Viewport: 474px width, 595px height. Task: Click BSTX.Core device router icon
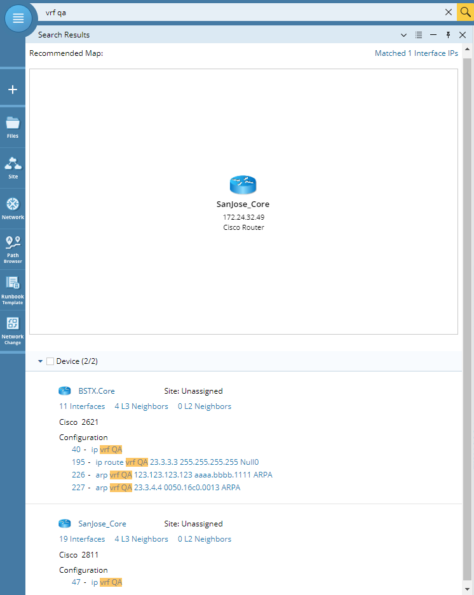(x=65, y=391)
